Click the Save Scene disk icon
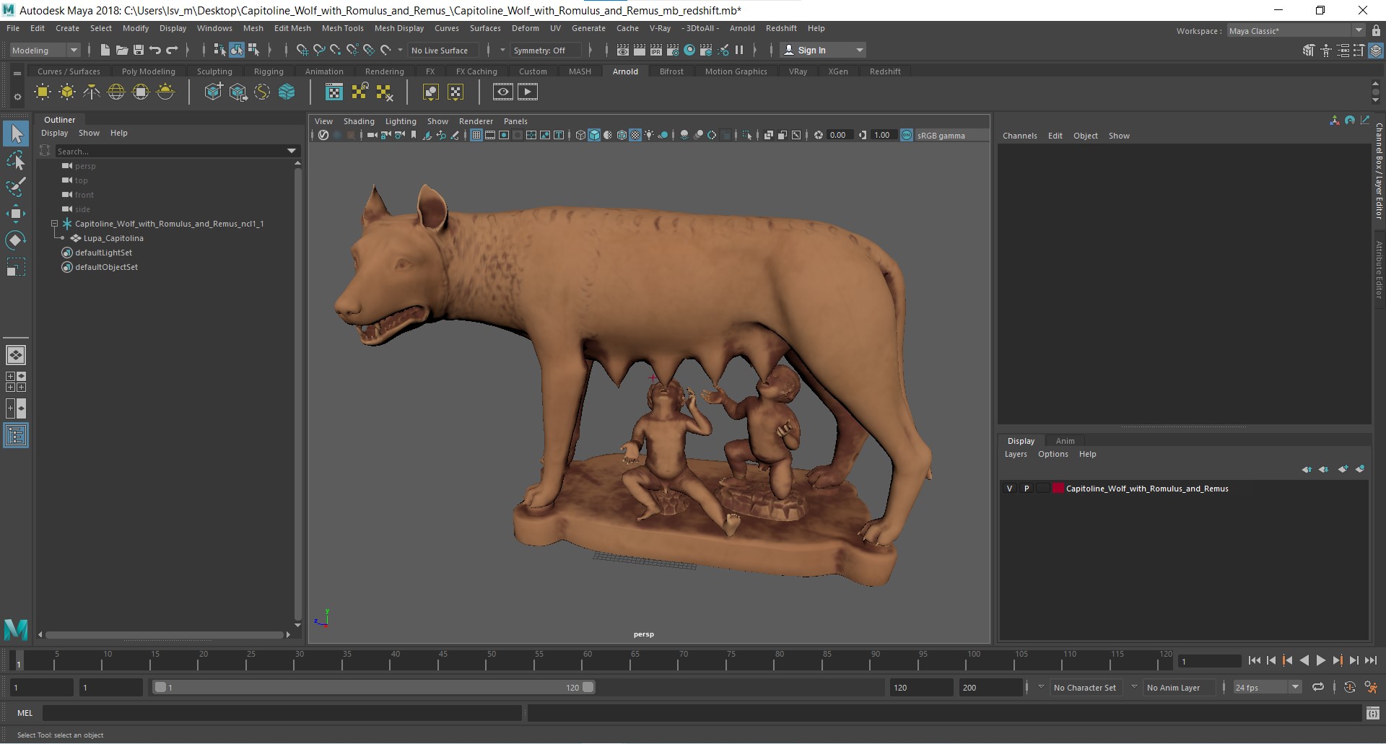This screenshot has height=744, width=1386. tap(138, 50)
